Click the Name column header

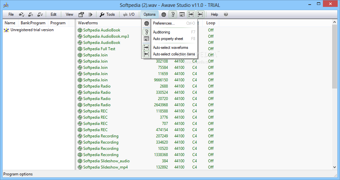pos(10,23)
